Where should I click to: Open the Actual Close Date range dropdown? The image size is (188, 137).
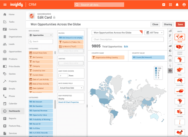pos(71,88)
